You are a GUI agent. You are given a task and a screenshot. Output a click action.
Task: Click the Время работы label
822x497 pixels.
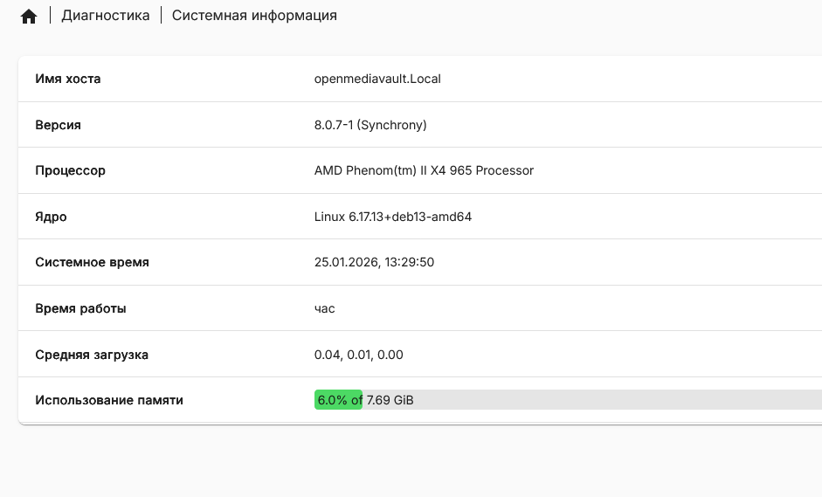(80, 308)
